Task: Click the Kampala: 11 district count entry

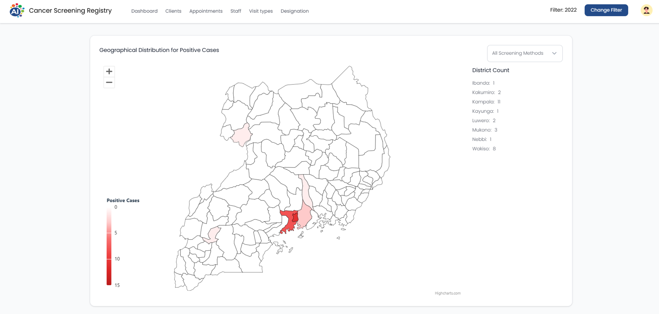Action: pos(486,102)
